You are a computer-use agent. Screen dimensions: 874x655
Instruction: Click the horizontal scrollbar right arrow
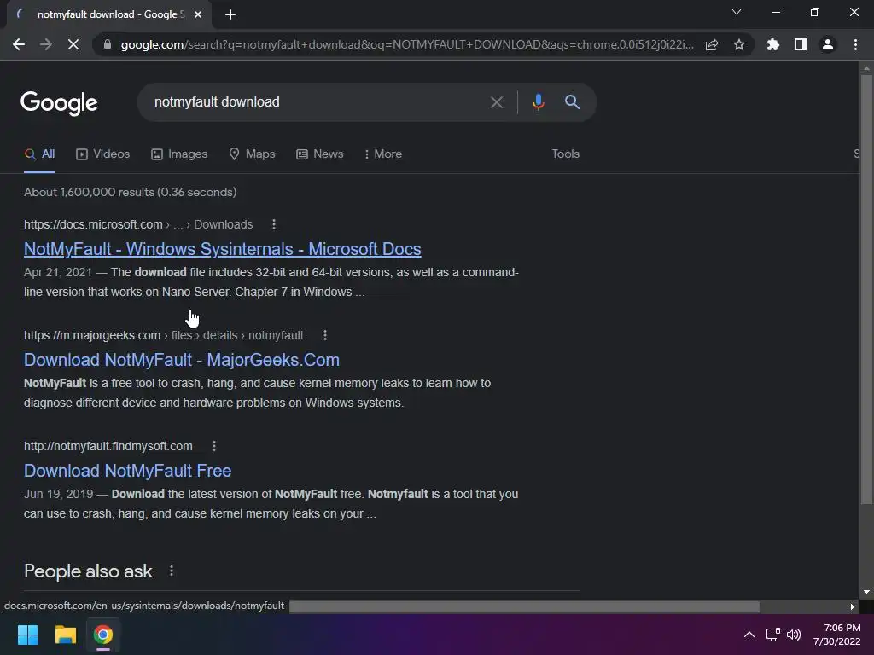(x=853, y=606)
